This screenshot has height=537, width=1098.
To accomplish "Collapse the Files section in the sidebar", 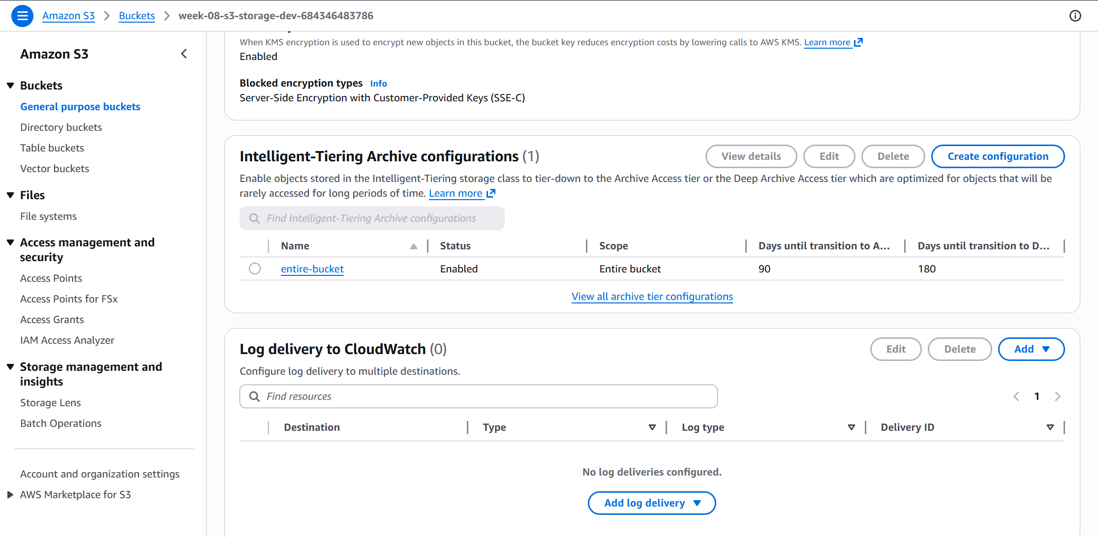I will 10,195.
